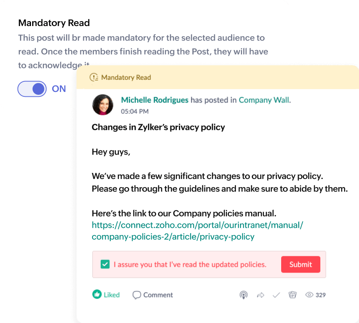Viewport: 359px width, 323px height.
Task: Click the 05:04 PM post timestamp
Action: point(135,111)
